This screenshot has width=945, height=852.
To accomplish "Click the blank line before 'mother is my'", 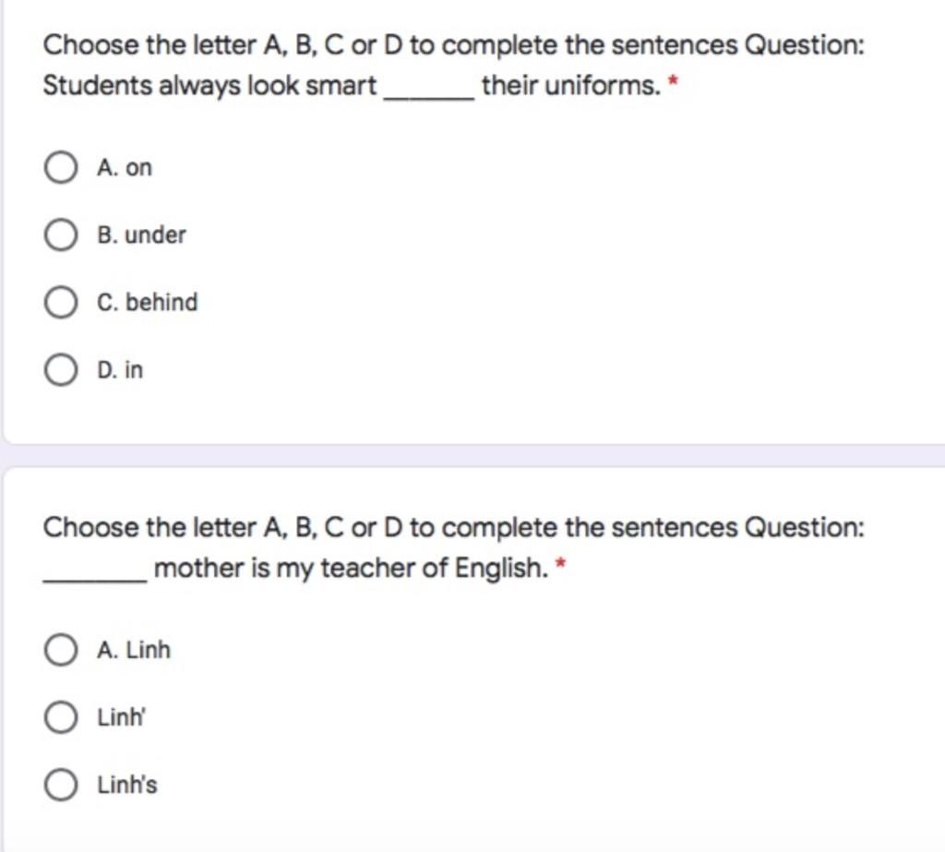I will click(95, 579).
